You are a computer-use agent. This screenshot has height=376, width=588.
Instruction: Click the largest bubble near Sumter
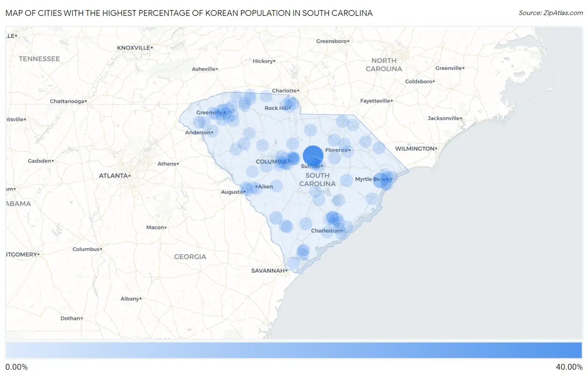313,156
